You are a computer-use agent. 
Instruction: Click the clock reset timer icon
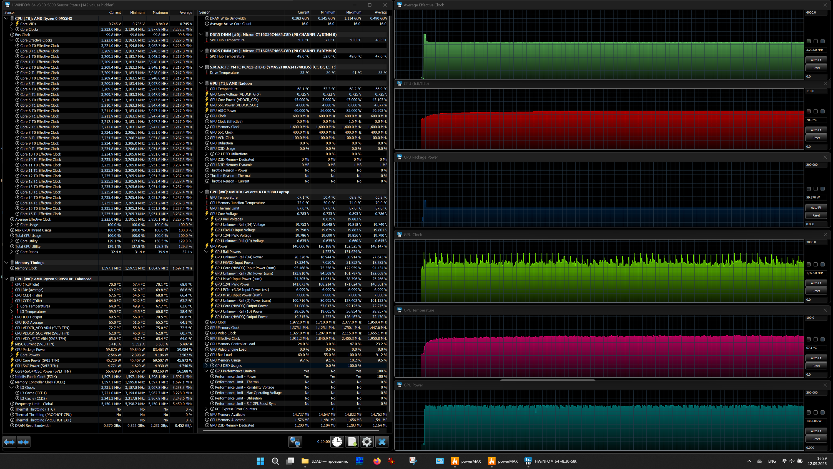tap(337, 442)
